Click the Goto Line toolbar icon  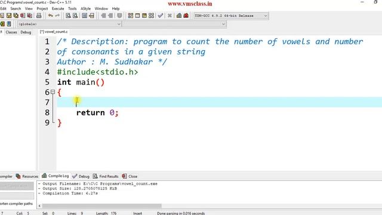91,16
